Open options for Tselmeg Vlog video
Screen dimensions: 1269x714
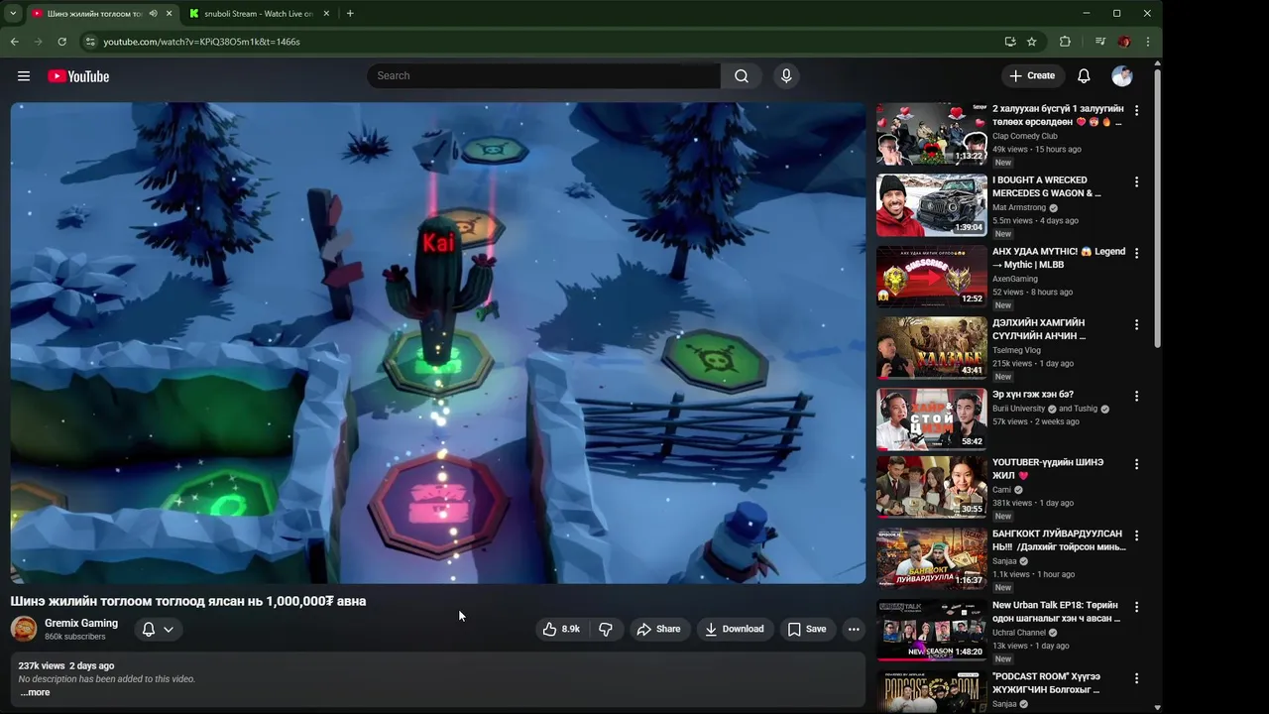(x=1136, y=324)
